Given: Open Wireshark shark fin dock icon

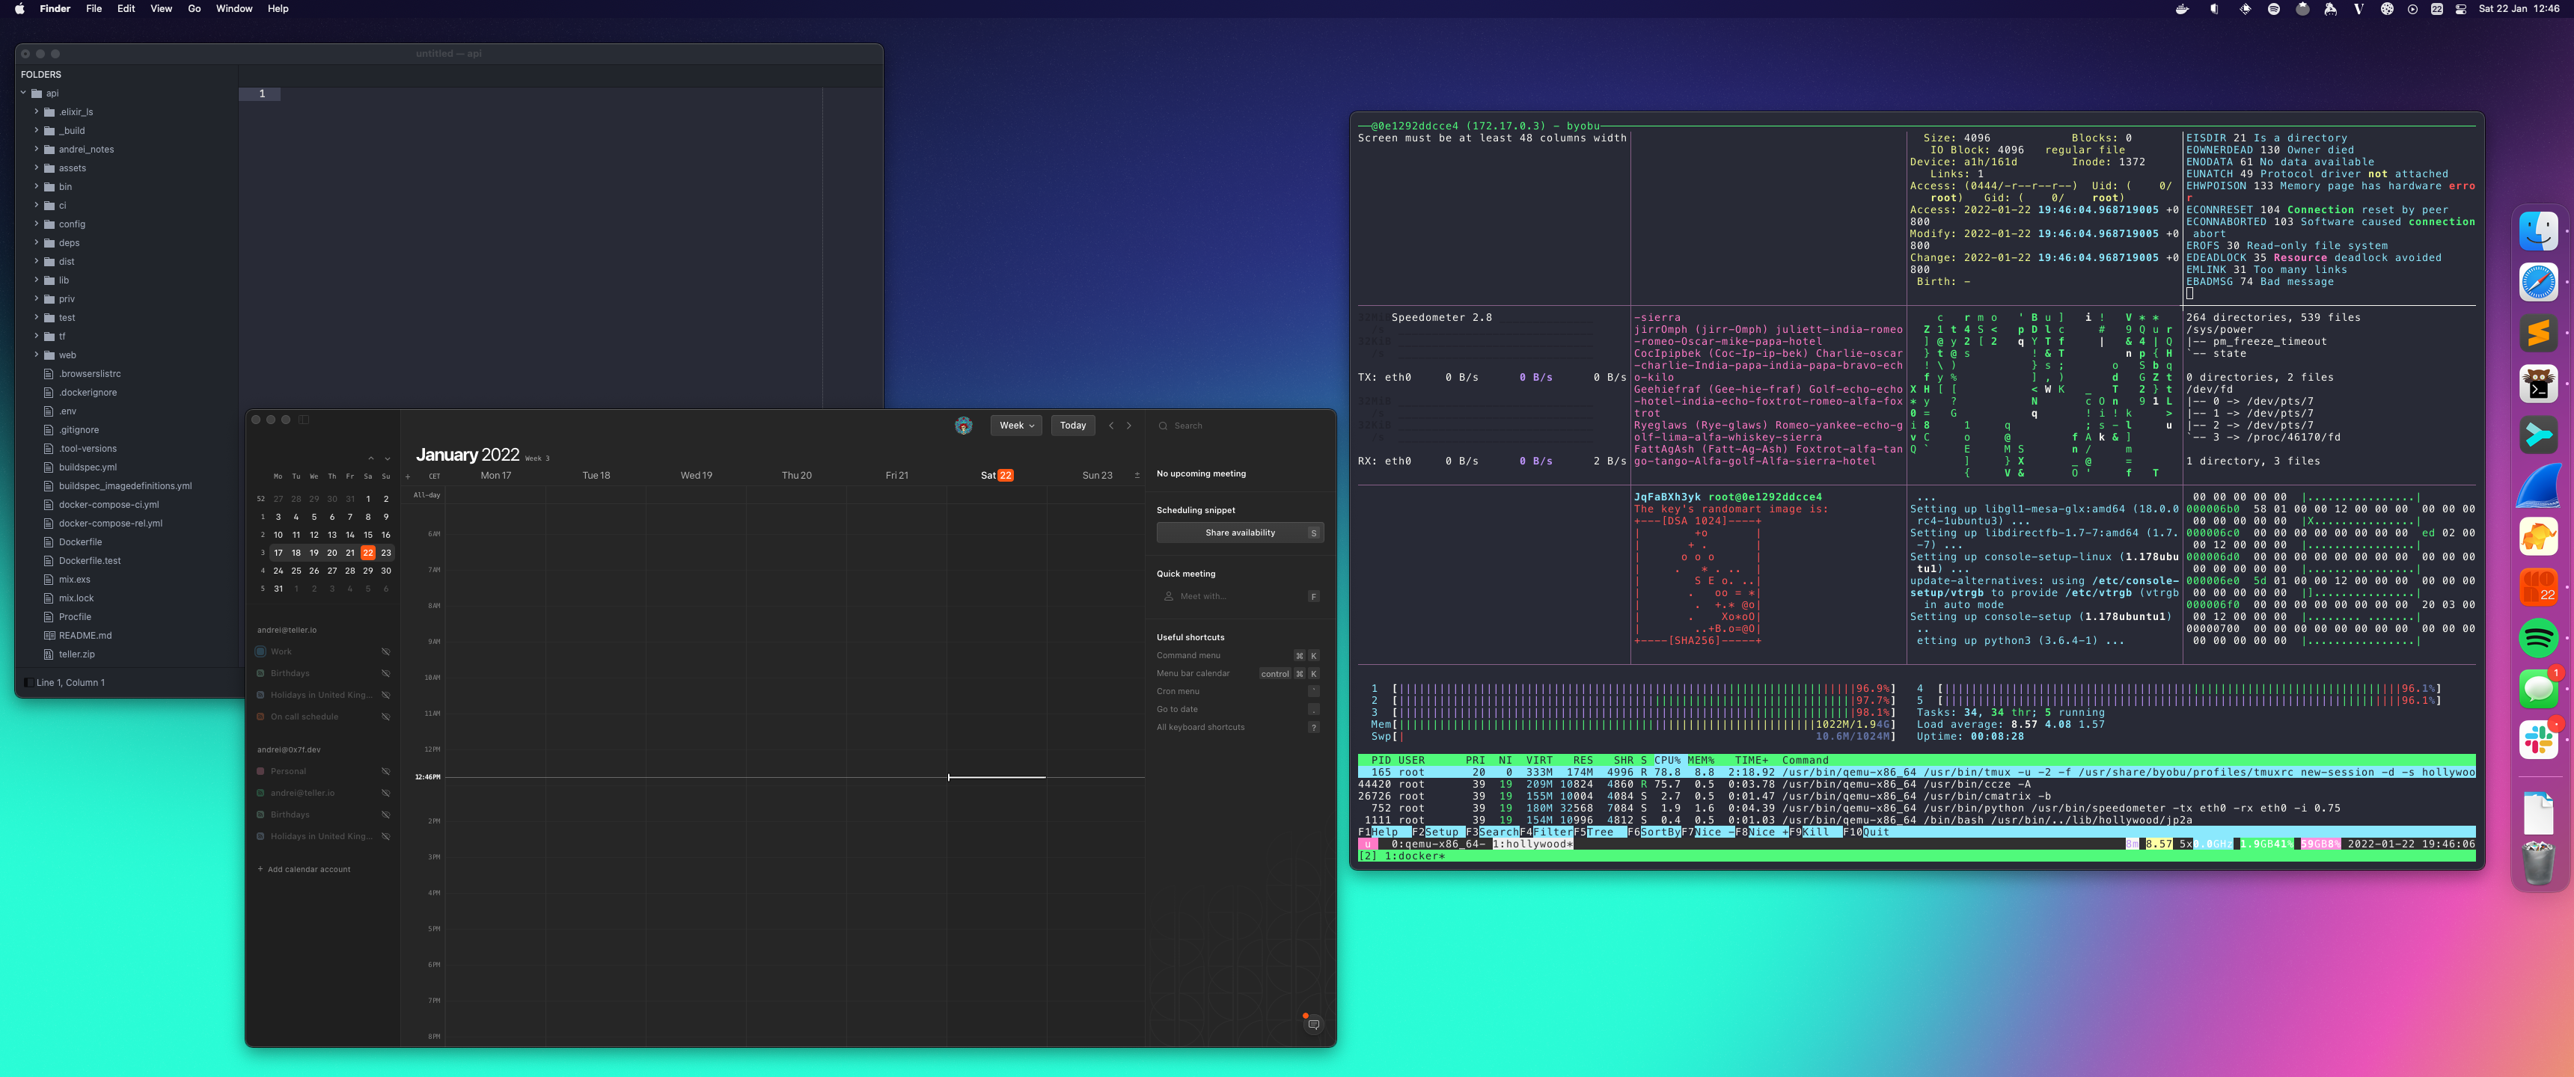Looking at the screenshot, I should click(x=2538, y=485).
